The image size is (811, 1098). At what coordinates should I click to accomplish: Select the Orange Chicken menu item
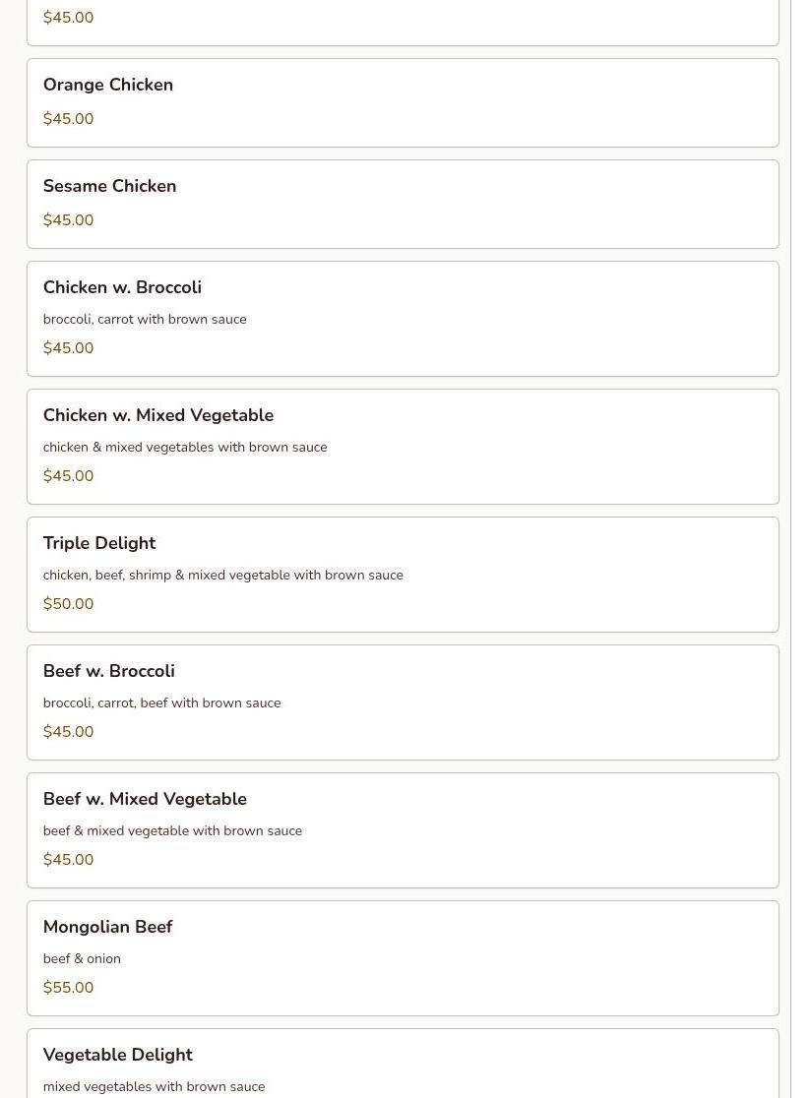click(108, 86)
